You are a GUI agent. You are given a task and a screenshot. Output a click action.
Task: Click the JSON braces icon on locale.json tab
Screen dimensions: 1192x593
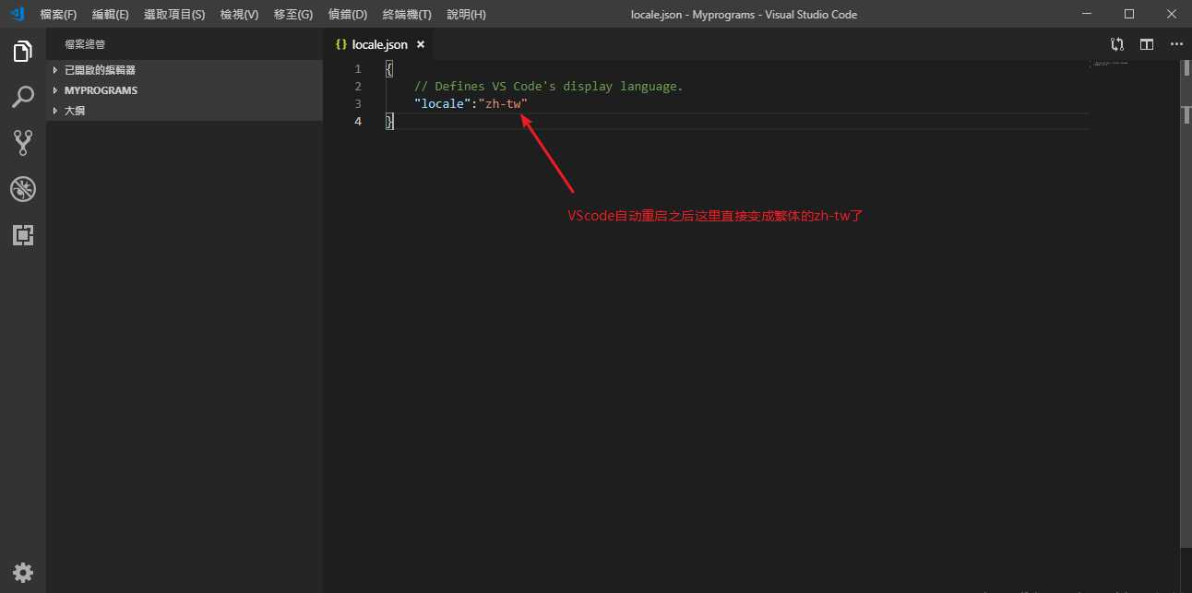(x=341, y=44)
